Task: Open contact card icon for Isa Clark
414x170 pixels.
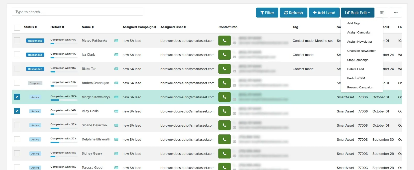Action: point(117,55)
